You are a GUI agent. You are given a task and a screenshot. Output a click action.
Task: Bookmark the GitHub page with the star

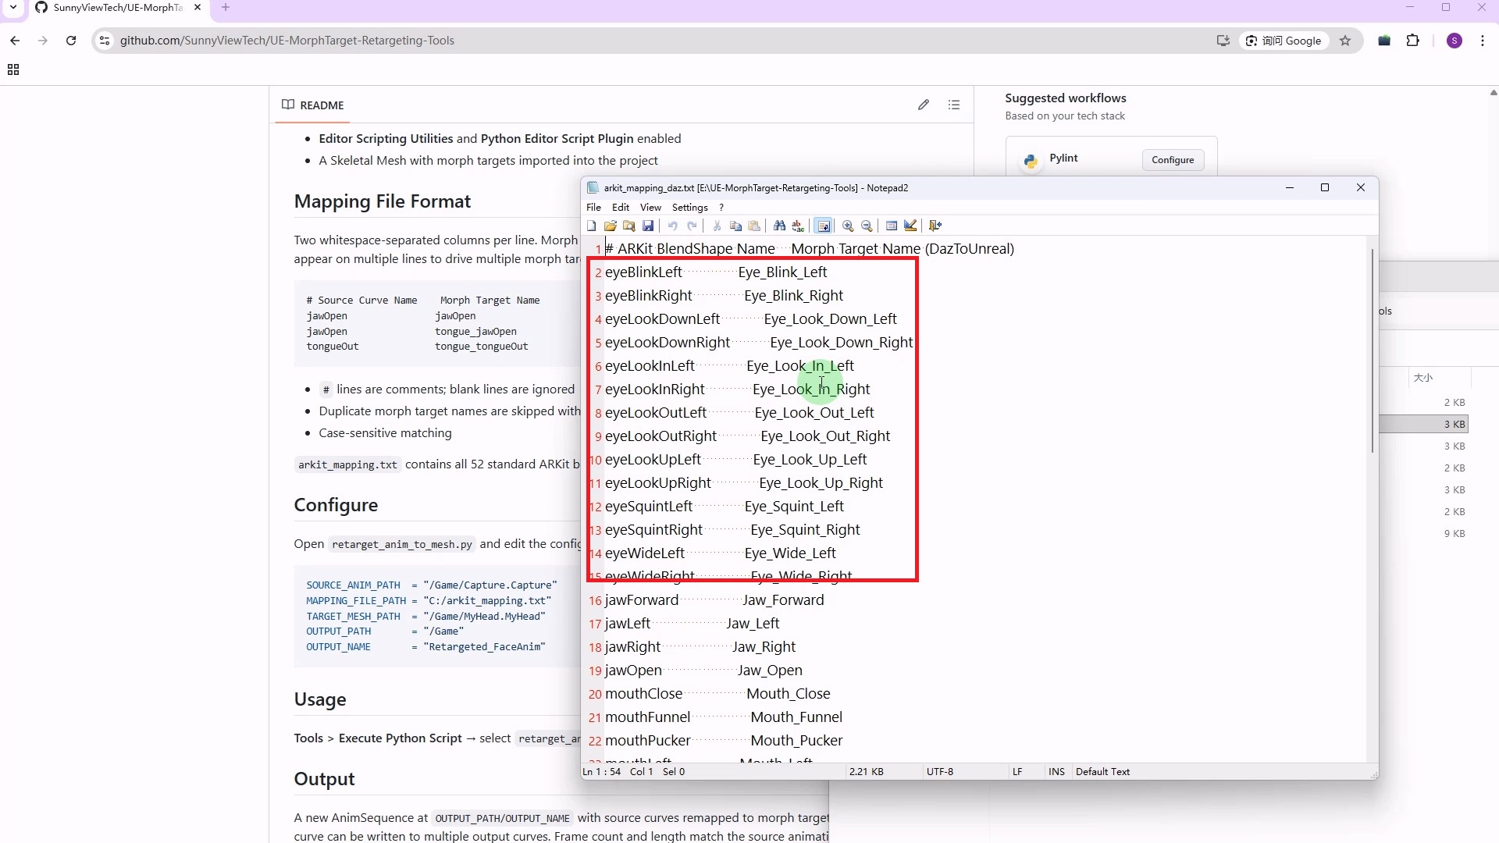(x=1345, y=41)
